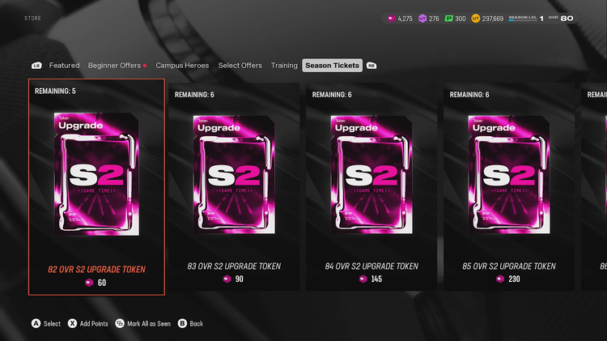Open the Campus Heroes tab
Screen dimensions: 607x341
tap(182, 66)
